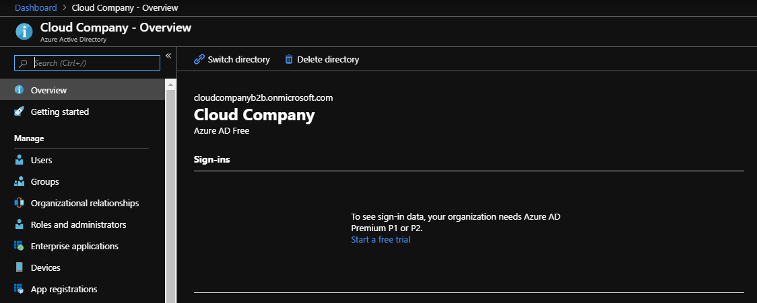Open App registrations
The width and height of the screenshot is (757, 303).
pos(83,289)
